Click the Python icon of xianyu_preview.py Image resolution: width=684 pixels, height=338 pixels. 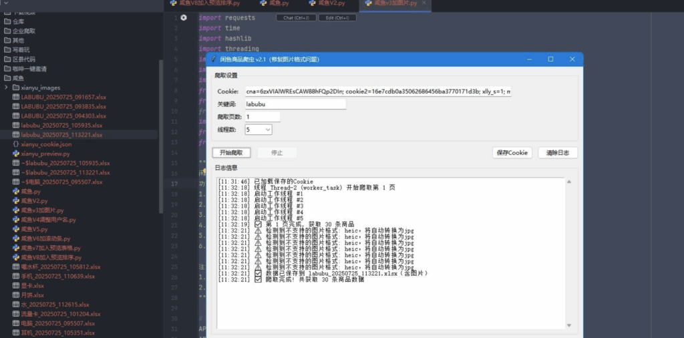(x=16, y=153)
